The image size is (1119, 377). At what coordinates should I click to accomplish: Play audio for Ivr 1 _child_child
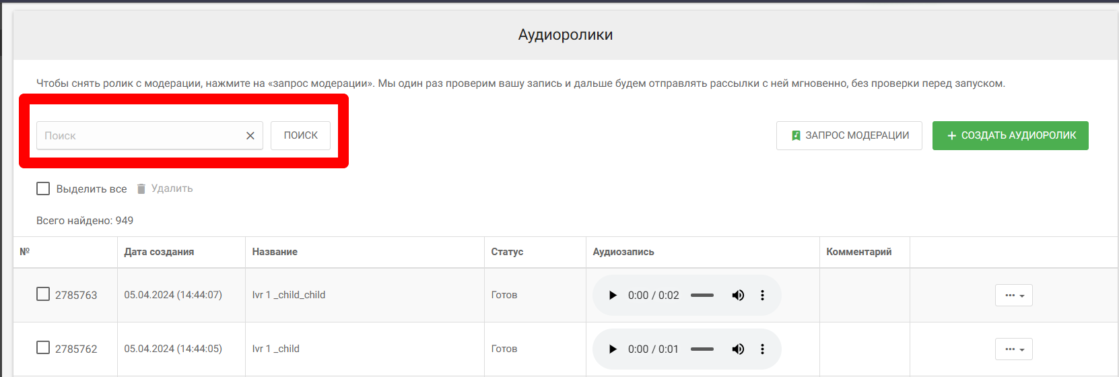613,296
